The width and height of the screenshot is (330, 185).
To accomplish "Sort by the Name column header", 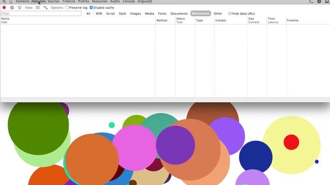I will tap(78, 21).
